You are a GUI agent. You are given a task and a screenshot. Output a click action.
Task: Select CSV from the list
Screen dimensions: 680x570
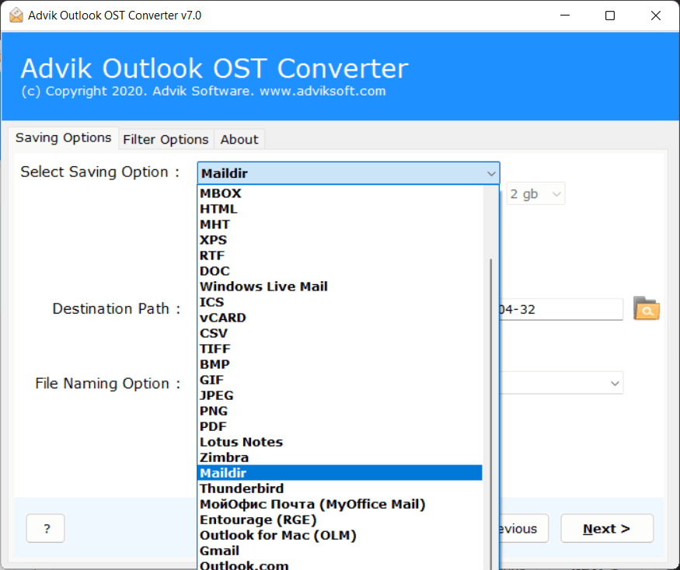pos(340,333)
